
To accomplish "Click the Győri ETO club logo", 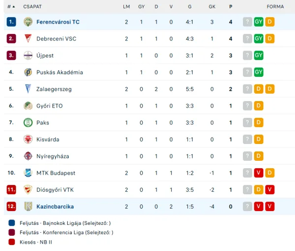I will (x=28, y=106).
